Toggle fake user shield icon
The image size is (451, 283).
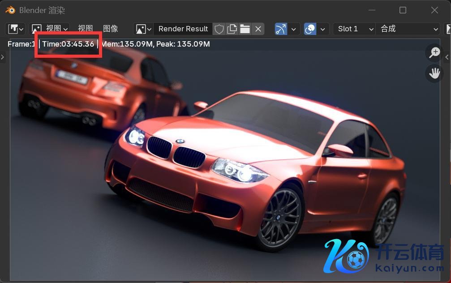[x=219, y=29]
